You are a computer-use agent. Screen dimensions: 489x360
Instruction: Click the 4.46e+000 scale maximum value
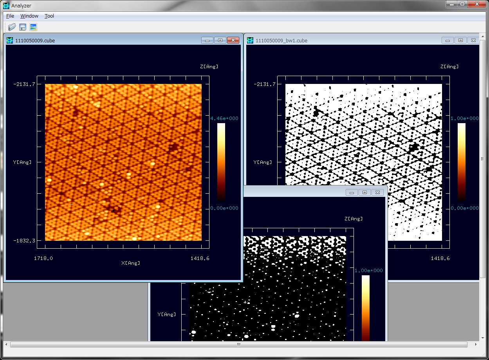tap(224, 118)
